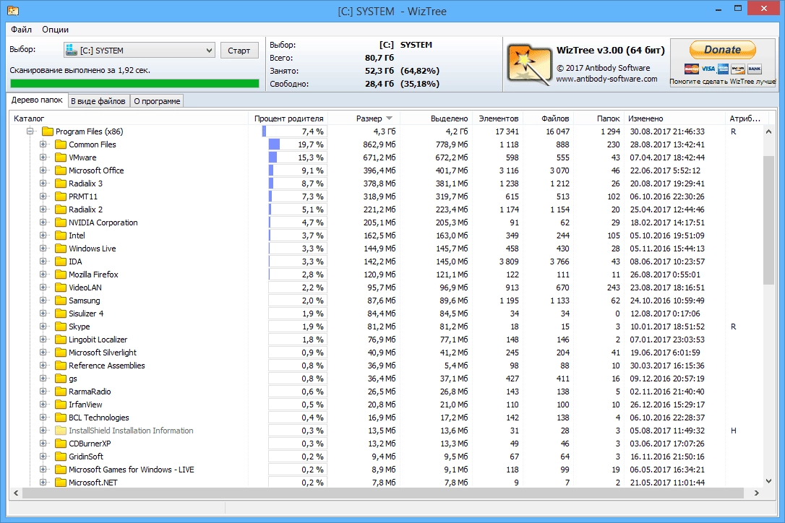Select the Microsoft.NET folder row
The width and height of the screenshot is (785, 523).
(385, 483)
